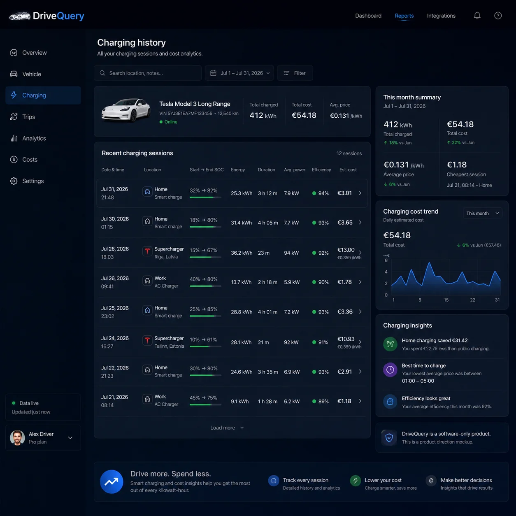The width and height of the screenshot is (516, 516).
Task: Click Work charger icon for Jul 21 session
Action: pos(147,399)
